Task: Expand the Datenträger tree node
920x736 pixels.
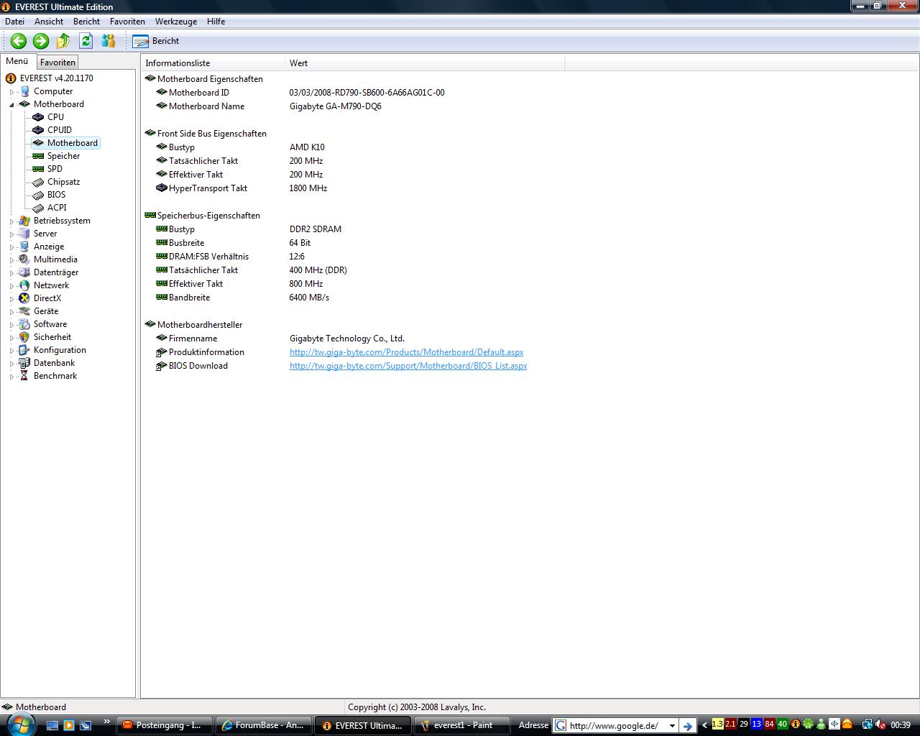Action: tap(11, 272)
